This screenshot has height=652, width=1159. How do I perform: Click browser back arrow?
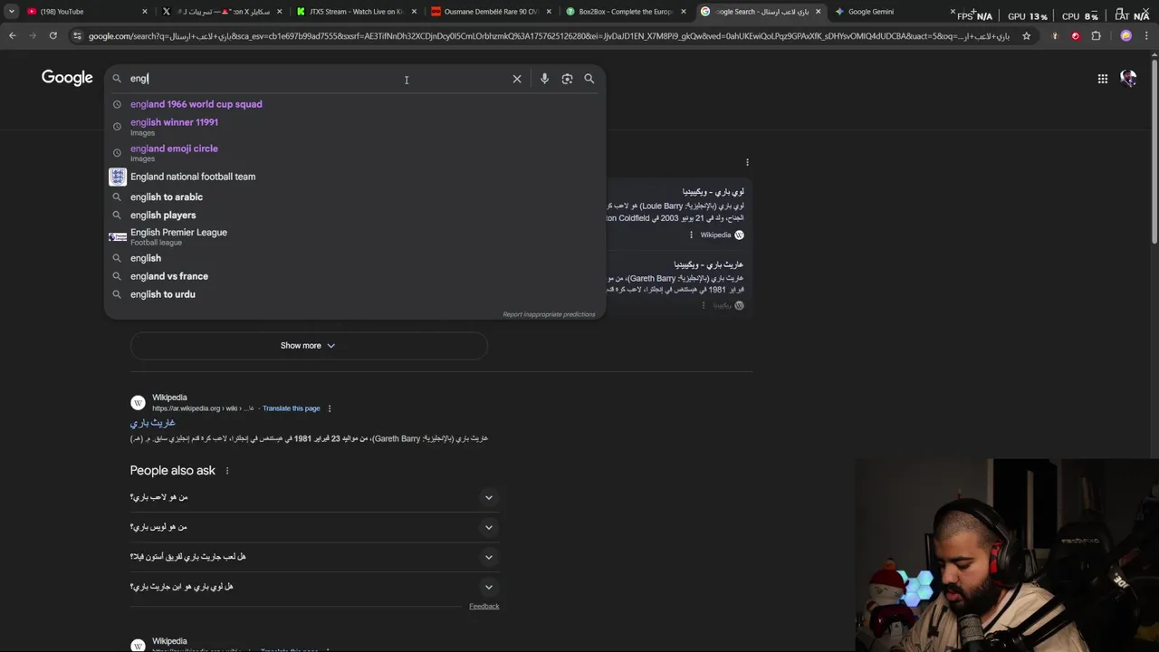click(13, 36)
